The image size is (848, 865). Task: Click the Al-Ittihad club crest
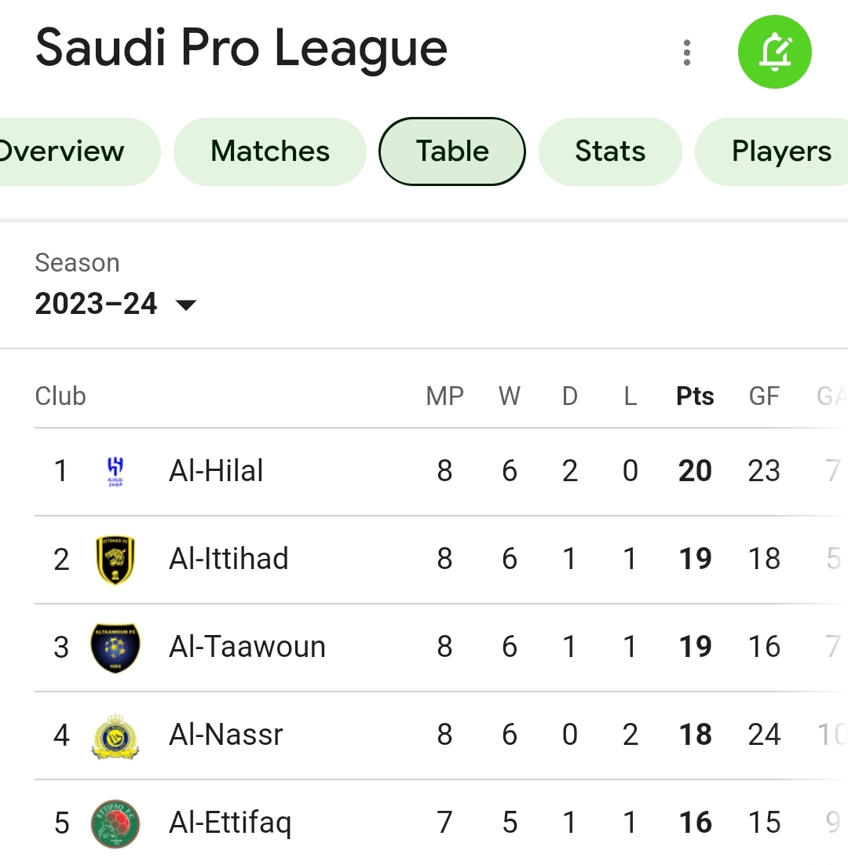click(x=115, y=560)
